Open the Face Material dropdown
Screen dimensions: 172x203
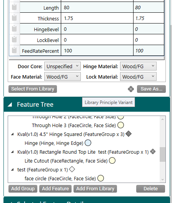coord(62,77)
